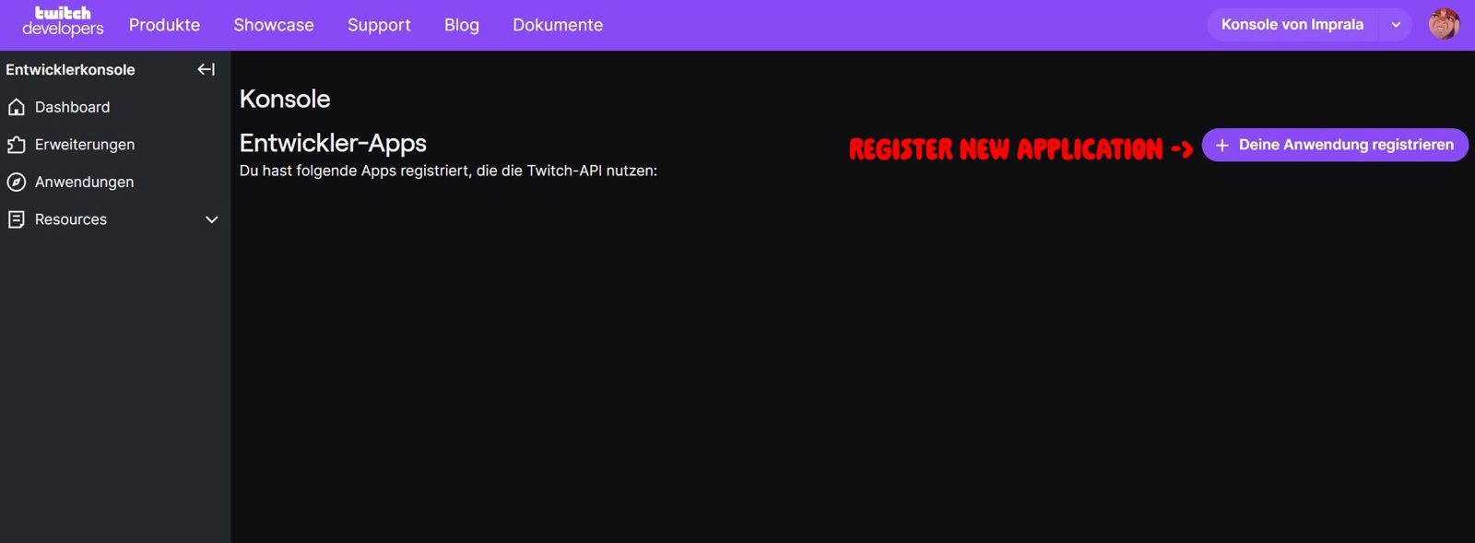Click the Konsole page heading

285,99
